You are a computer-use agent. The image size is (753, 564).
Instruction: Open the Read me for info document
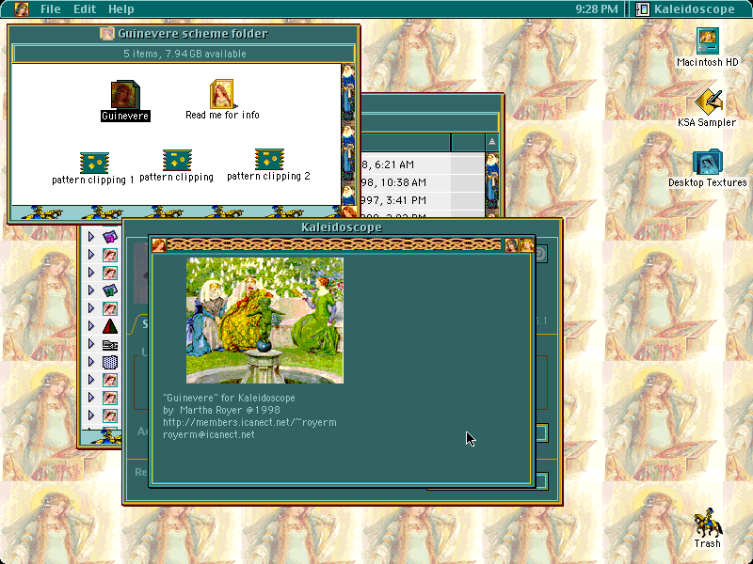222,94
